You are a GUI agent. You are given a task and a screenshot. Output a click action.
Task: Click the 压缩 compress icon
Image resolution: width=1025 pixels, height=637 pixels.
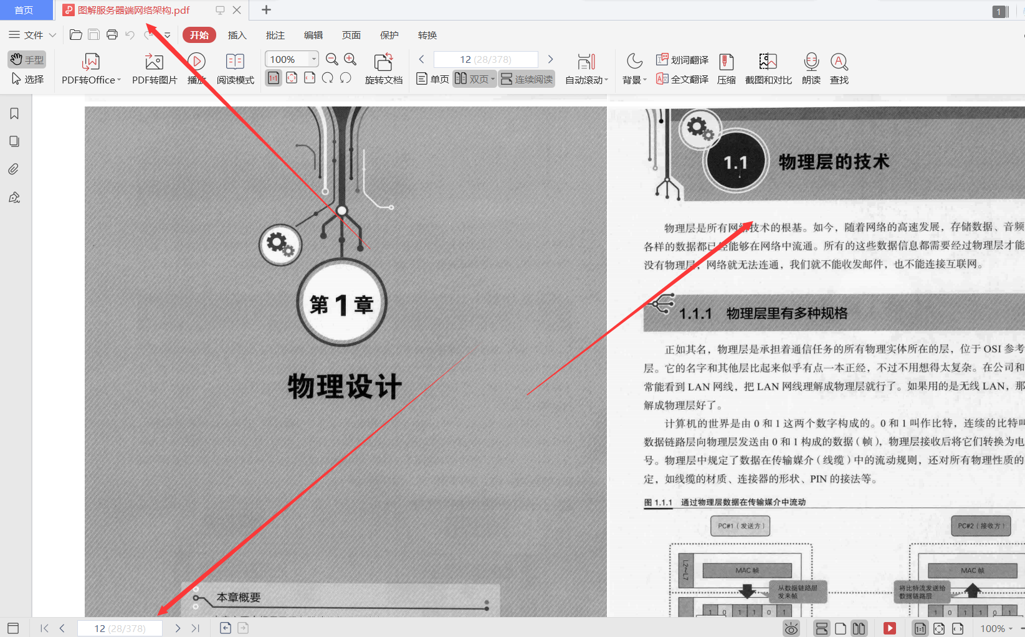point(727,68)
